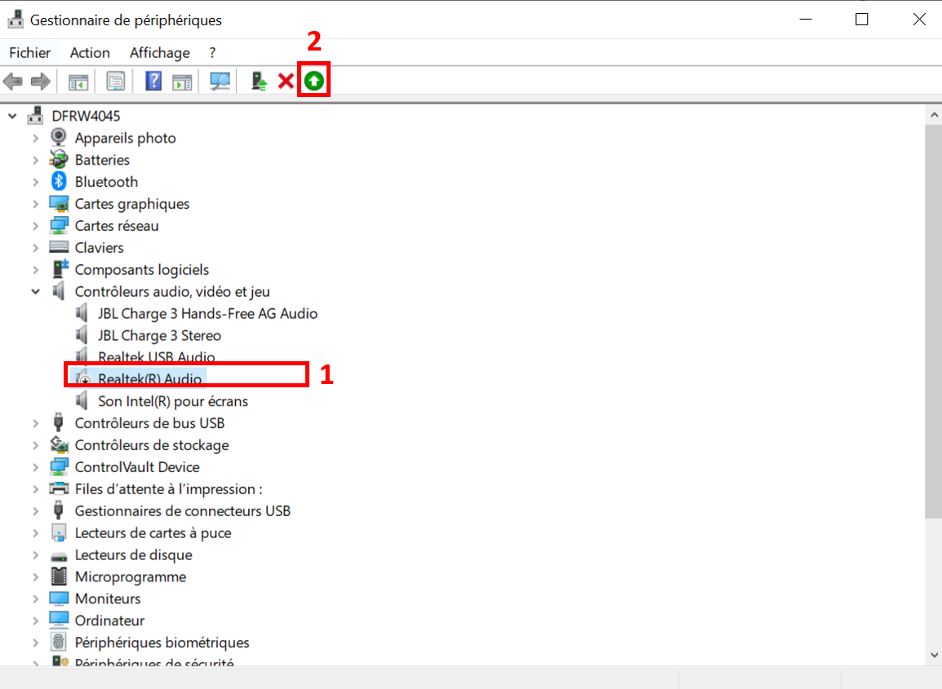Viewport: 942px width, 689px height.
Task: Collapse Contrôleurs audio, vidéo et jeu
Action: 36,291
